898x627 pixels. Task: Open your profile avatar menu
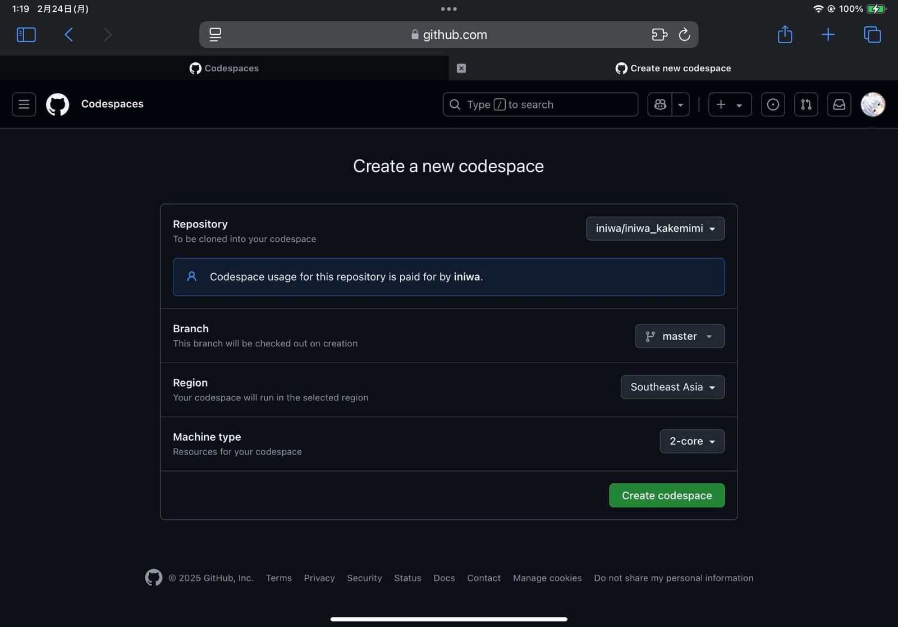[x=872, y=104]
